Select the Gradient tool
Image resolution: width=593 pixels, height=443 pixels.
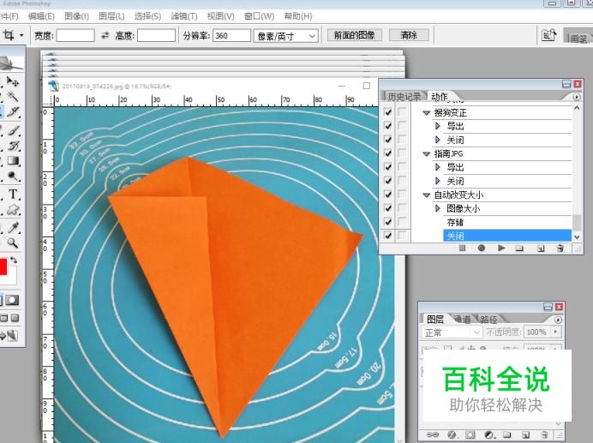pos(13,161)
